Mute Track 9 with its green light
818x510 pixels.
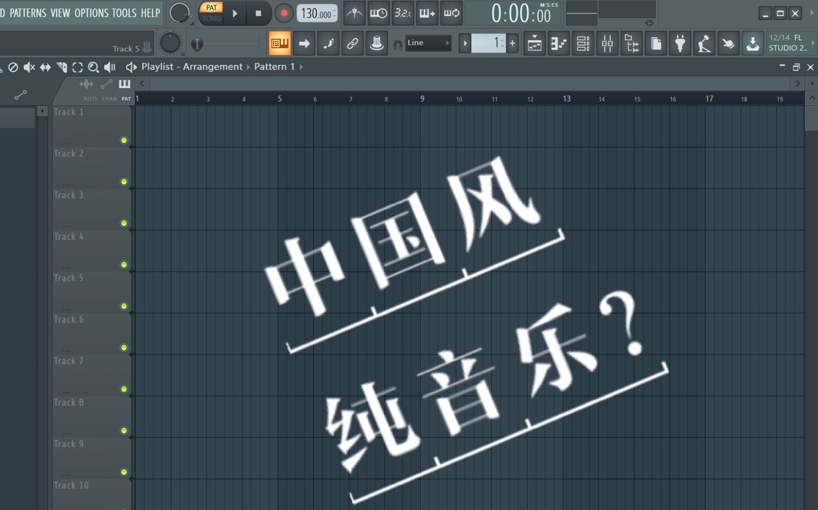tap(124, 472)
